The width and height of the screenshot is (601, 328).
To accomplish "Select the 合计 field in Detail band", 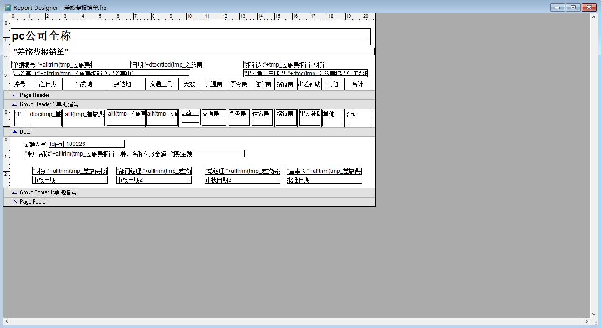I will point(358,118).
